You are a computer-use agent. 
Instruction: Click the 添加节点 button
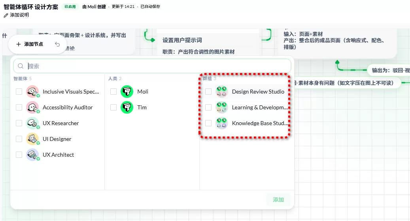[30, 44]
